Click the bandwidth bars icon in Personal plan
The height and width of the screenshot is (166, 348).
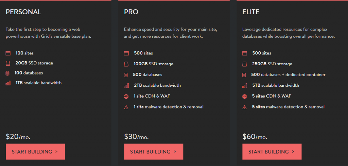click(8, 83)
